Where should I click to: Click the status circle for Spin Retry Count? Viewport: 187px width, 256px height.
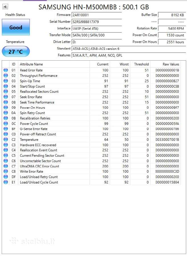click(6, 113)
